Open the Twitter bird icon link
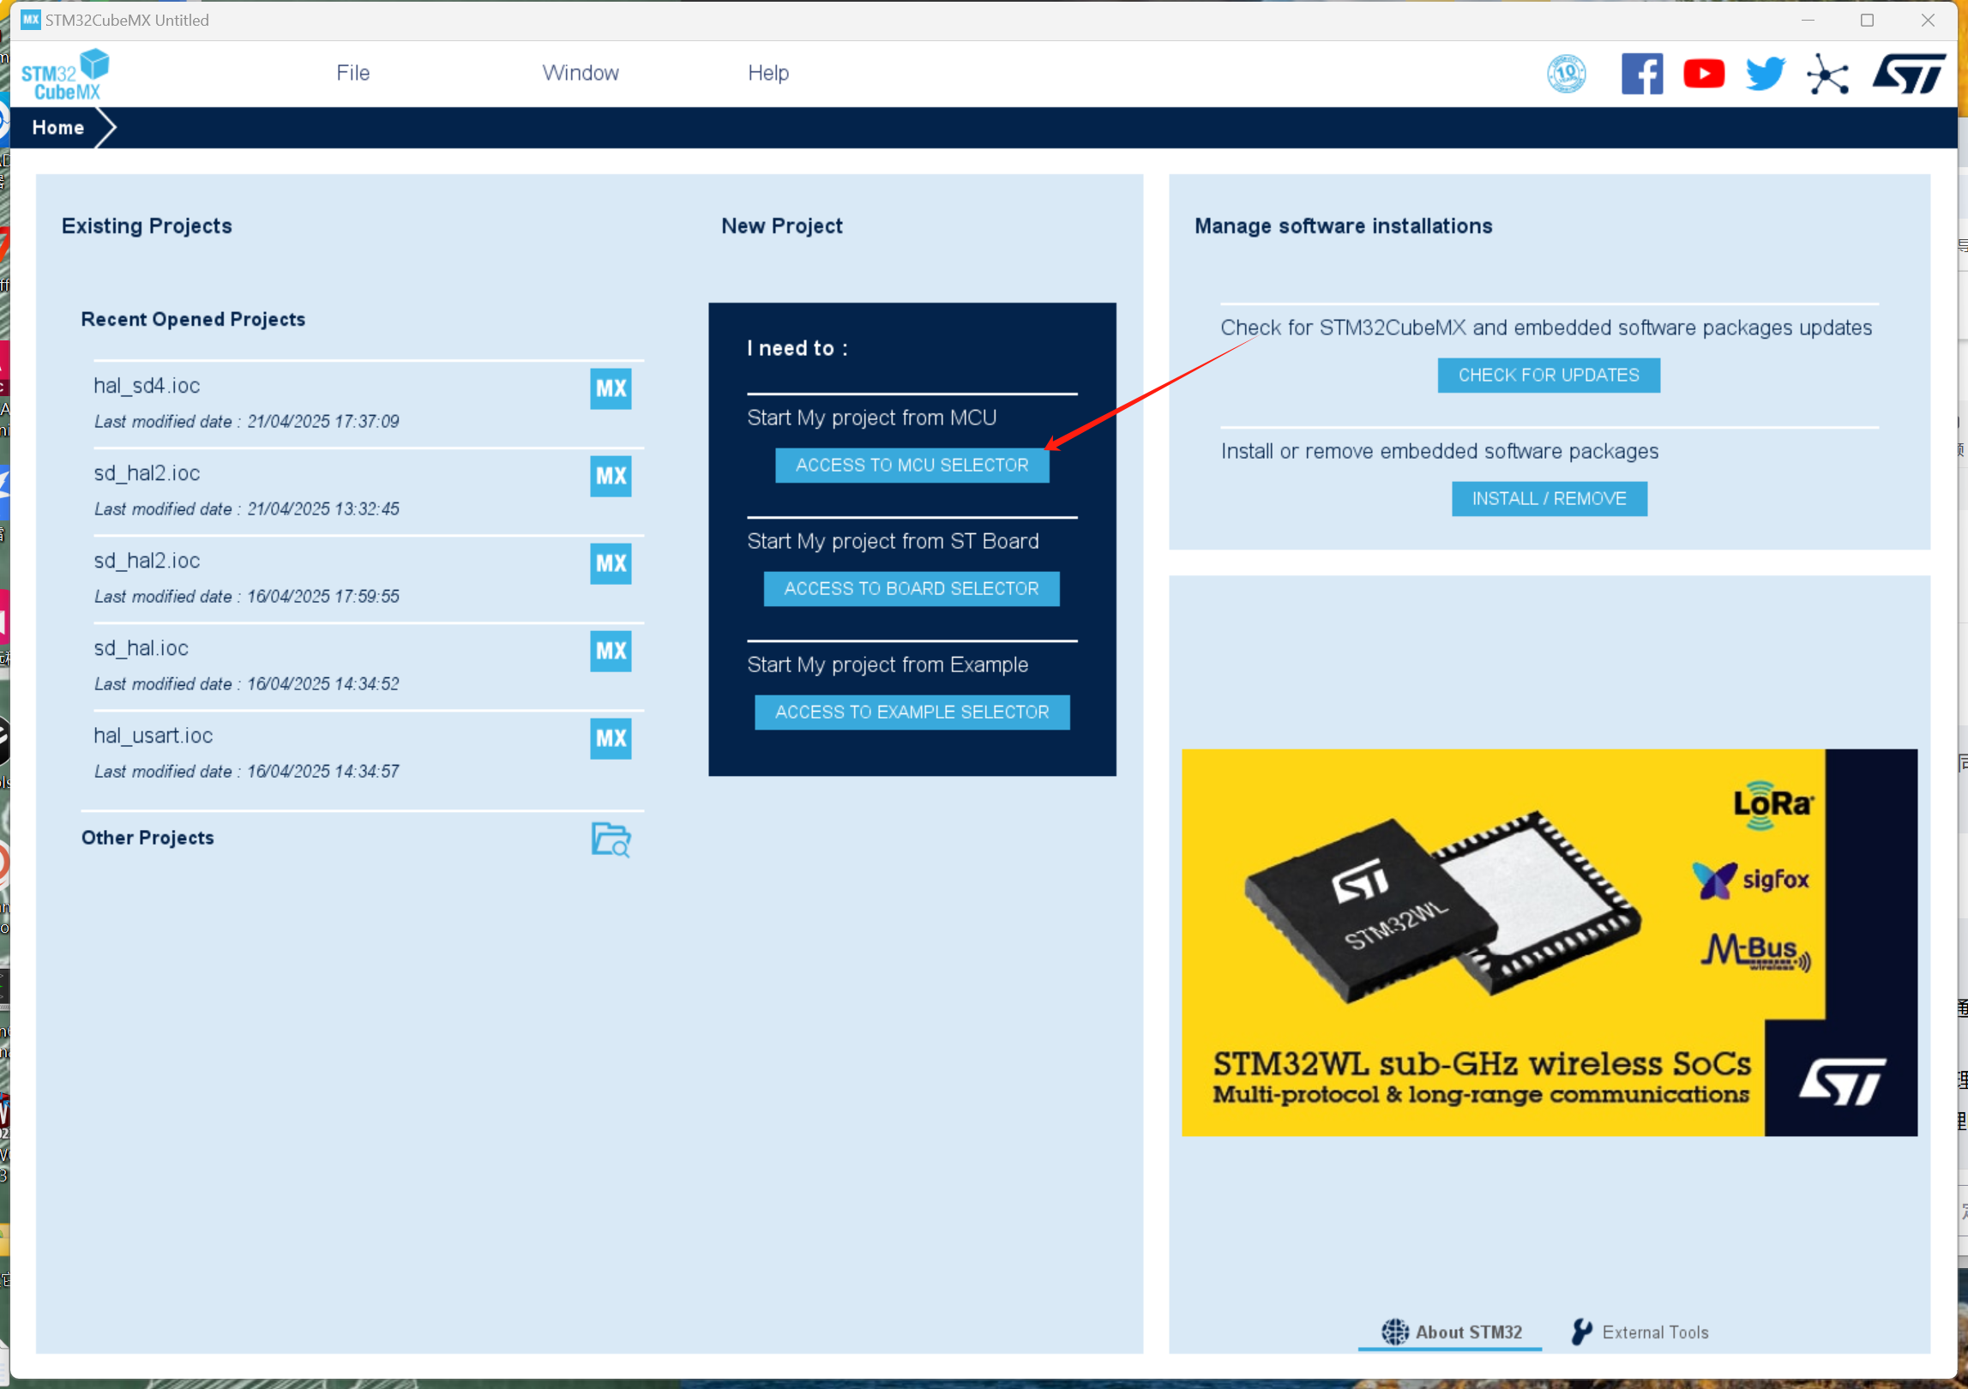Screen dimensions: 1968x1389 [x=1766, y=74]
